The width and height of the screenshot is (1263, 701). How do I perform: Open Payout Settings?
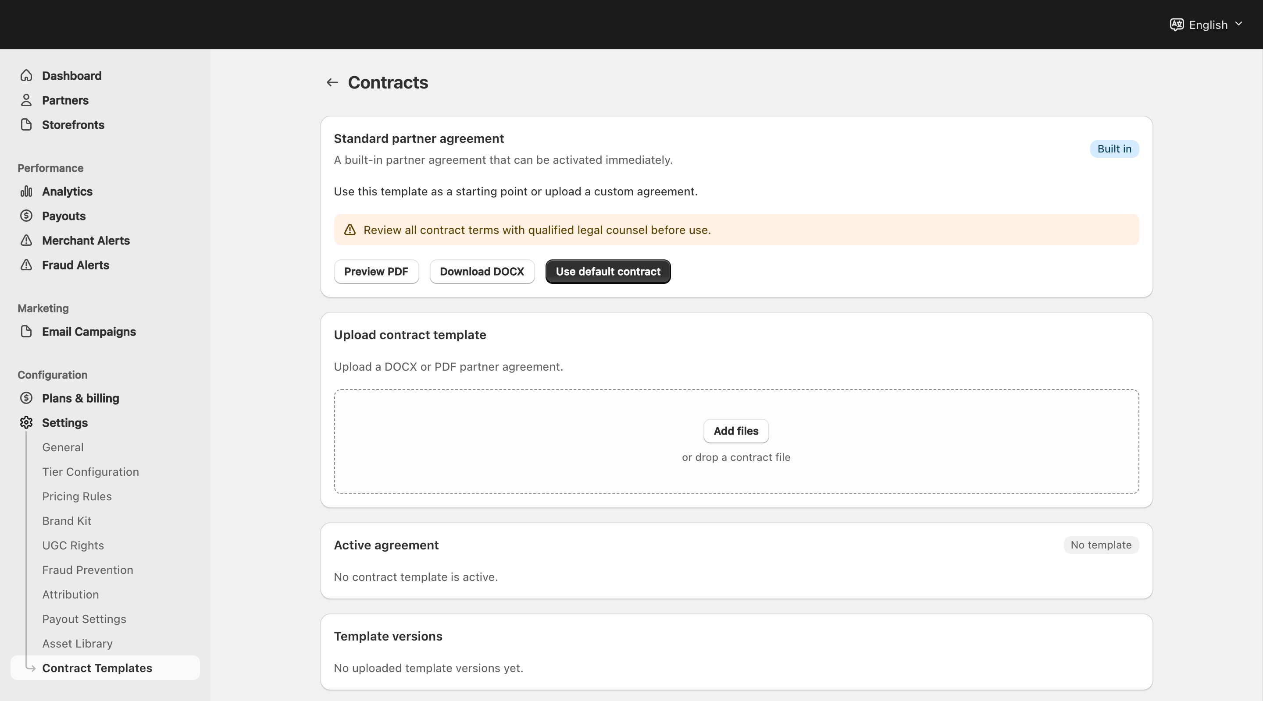pos(84,619)
